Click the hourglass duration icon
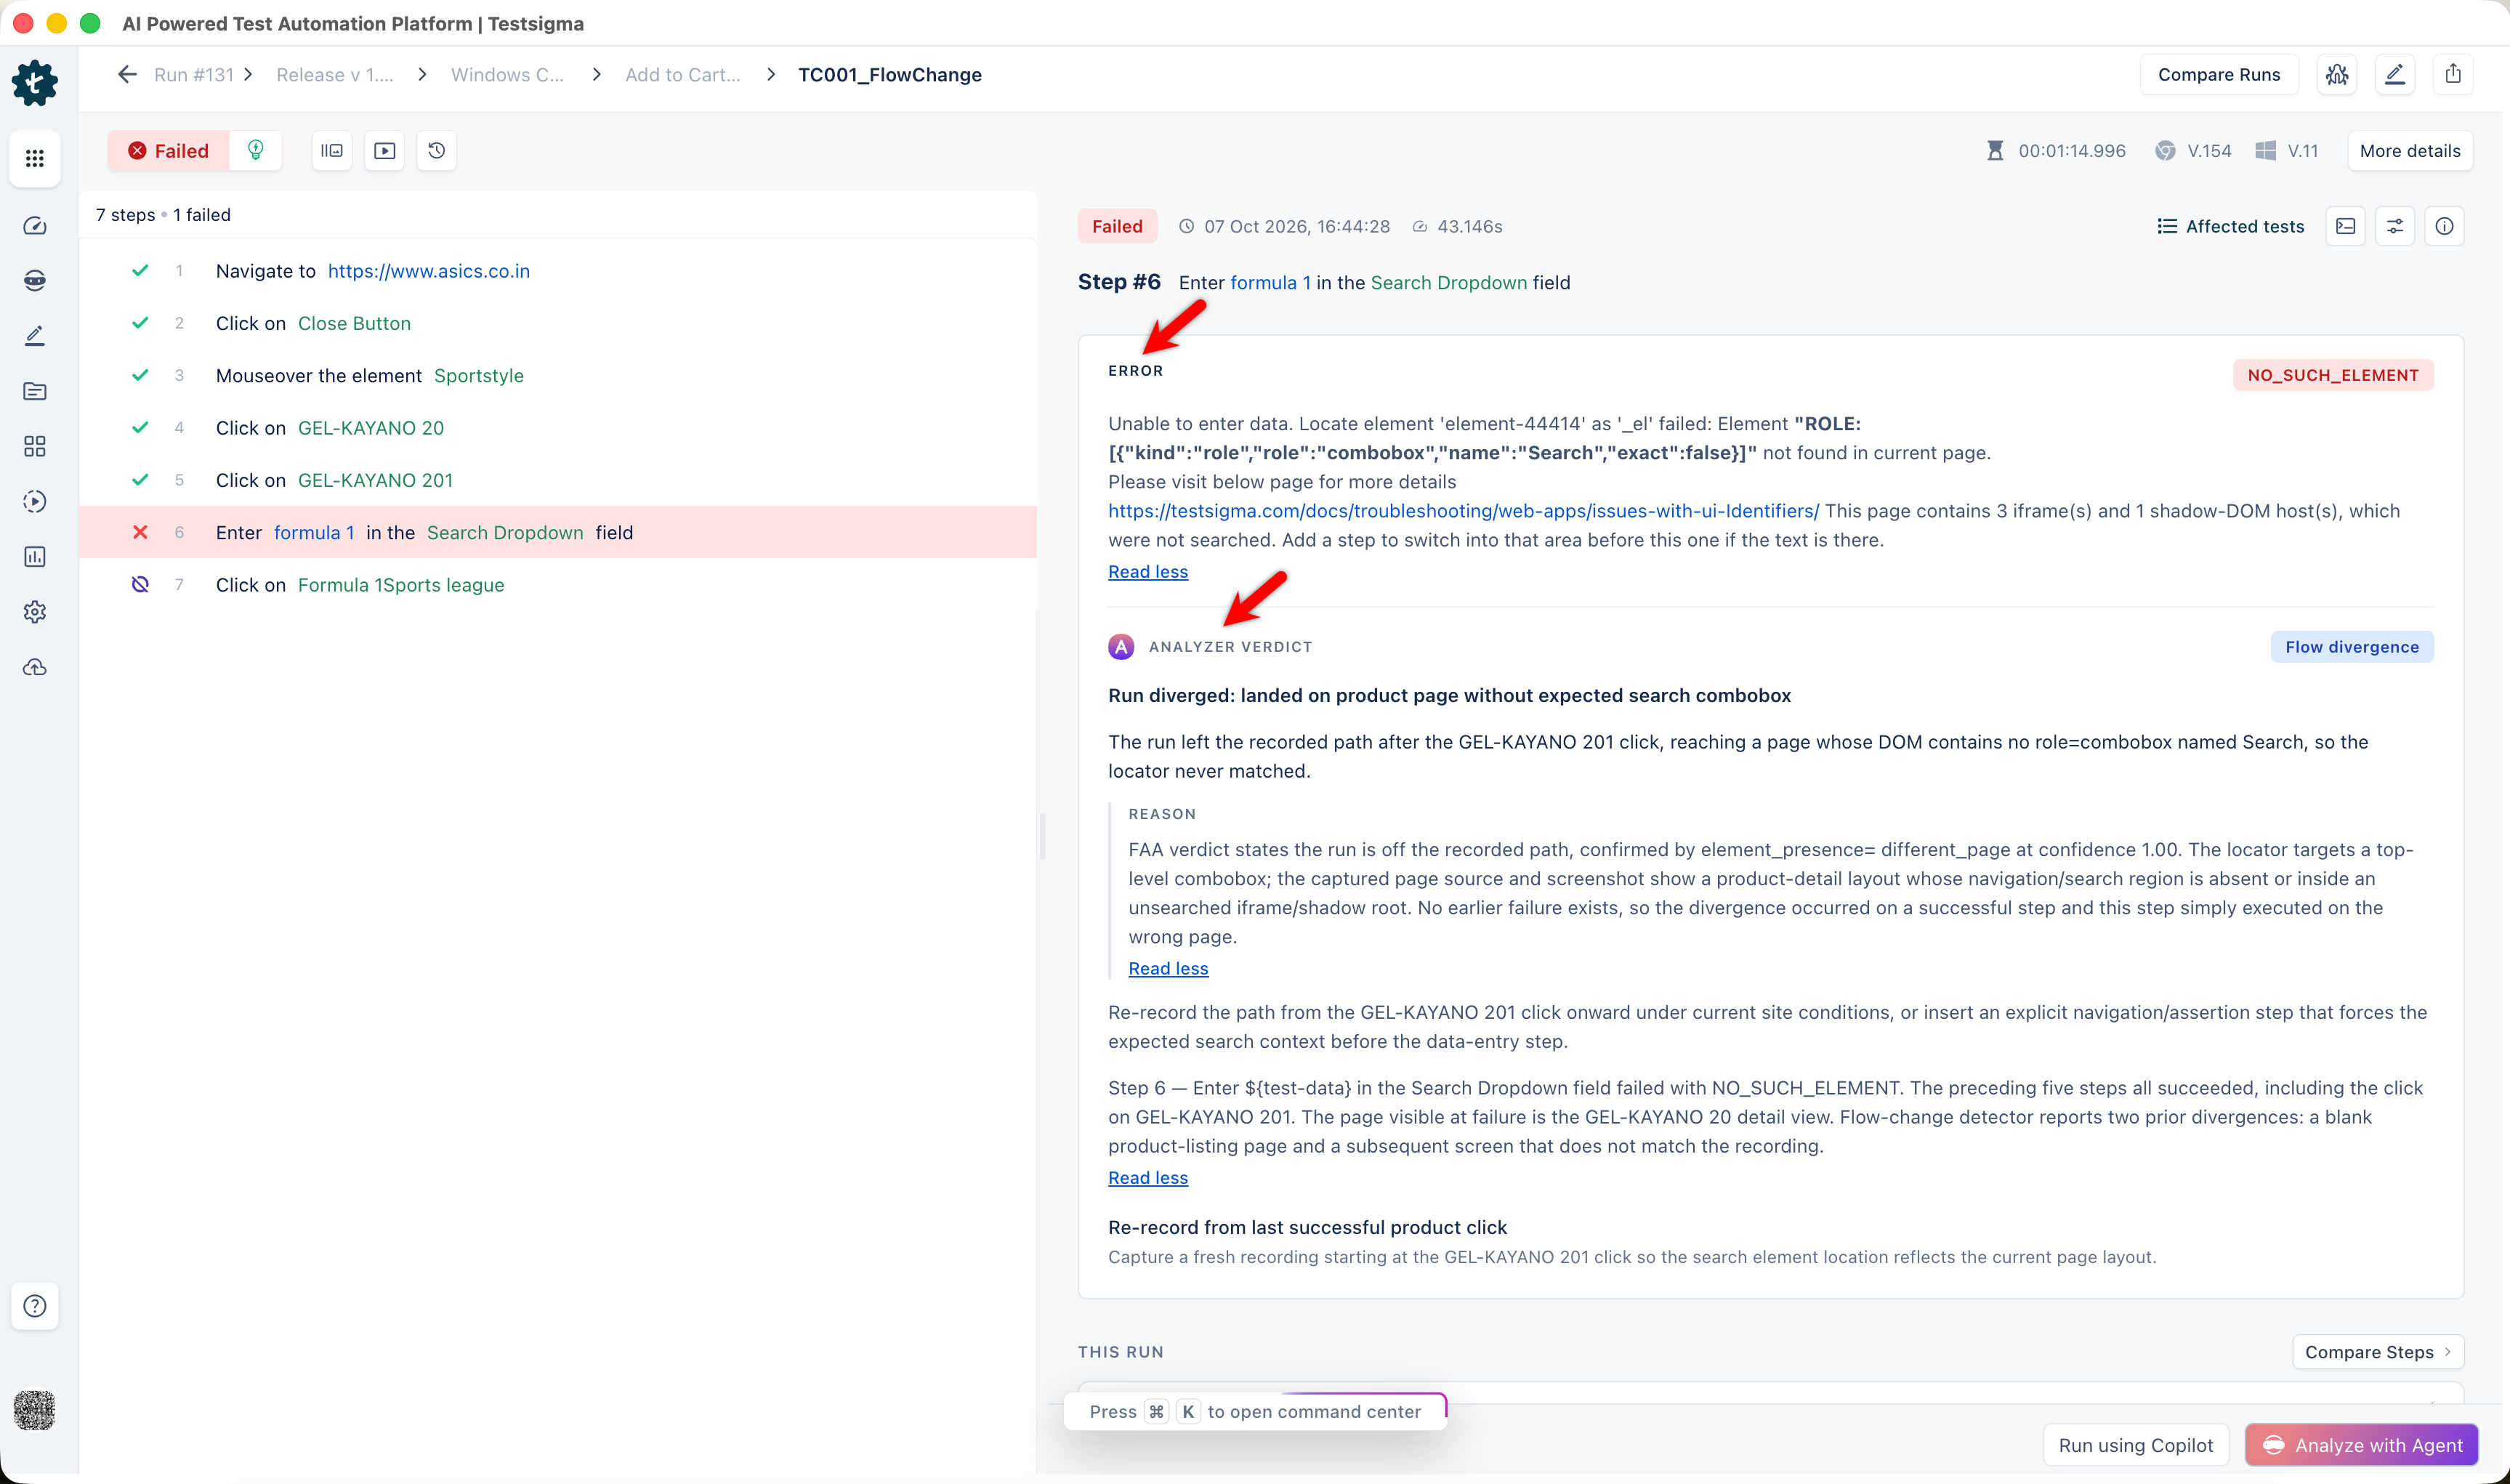Image resolution: width=2510 pixels, height=1484 pixels. point(1996,151)
